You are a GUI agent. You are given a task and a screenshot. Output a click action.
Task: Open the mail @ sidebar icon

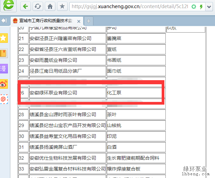[x=3, y=99]
